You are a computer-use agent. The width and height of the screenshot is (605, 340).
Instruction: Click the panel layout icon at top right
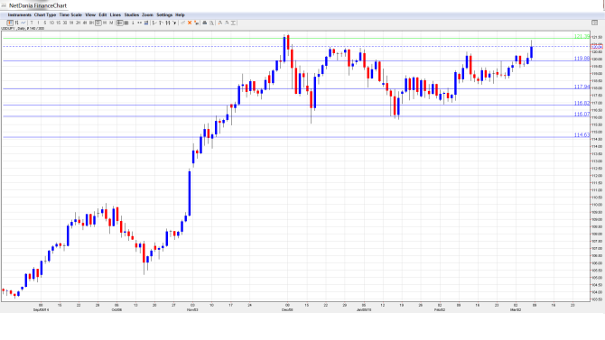[x=594, y=23]
